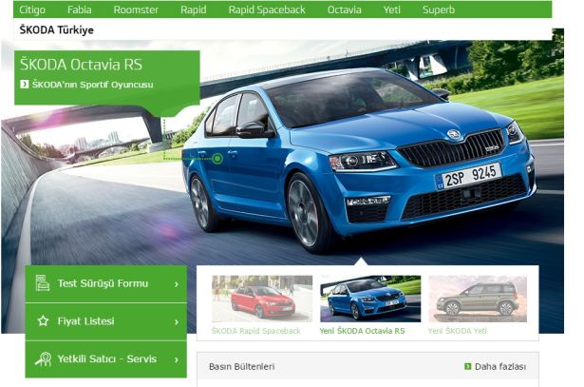Screen dimensions: 584x387
Task: Select the Octavia model in navigation
Action: click(344, 10)
